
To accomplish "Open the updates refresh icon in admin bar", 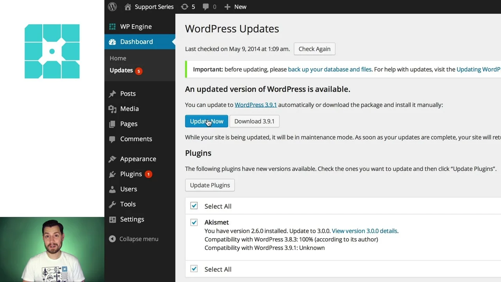I will click(184, 7).
